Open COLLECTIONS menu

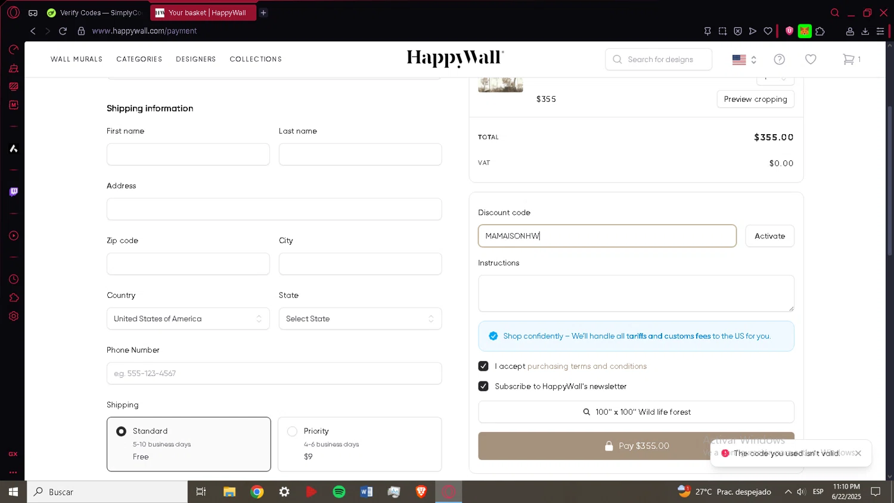point(256,59)
